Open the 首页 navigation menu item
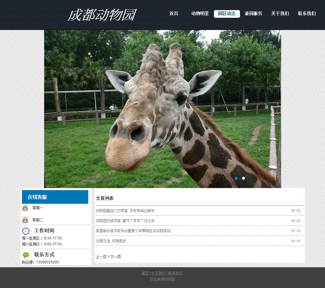Image resolution: width=325 pixels, height=288 pixels. [x=174, y=14]
